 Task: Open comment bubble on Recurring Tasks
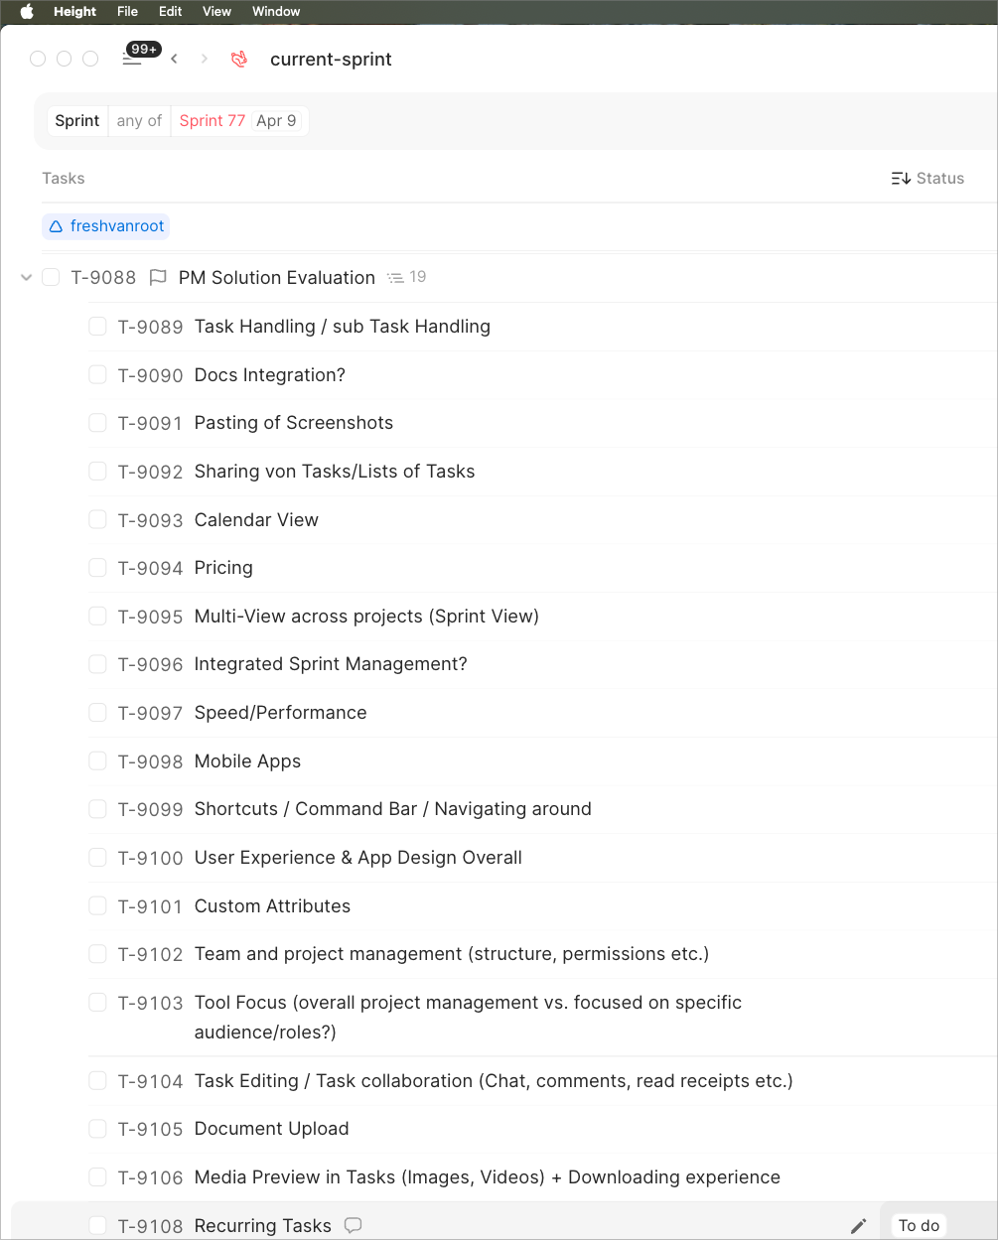pyautogui.click(x=353, y=1225)
